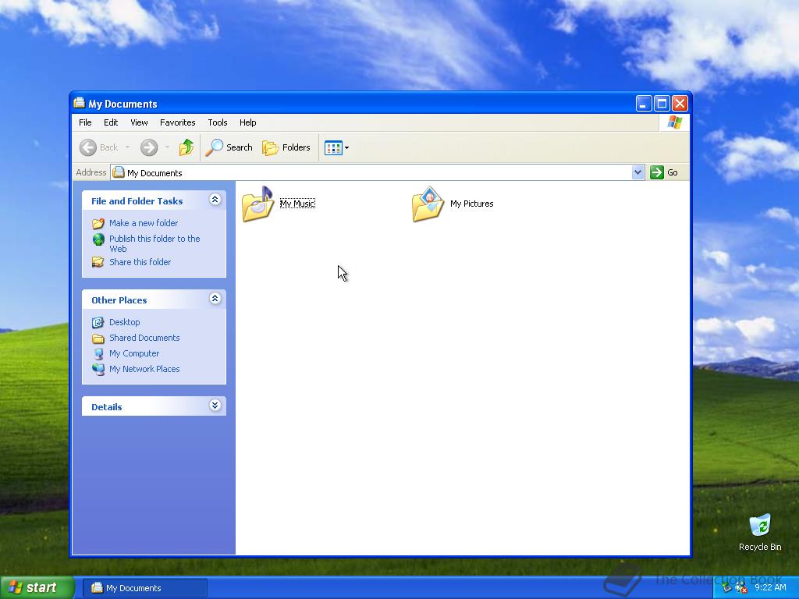The width and height of the screenshot is (799, 599).
Task: Open the Favorites menu
Action: coord(177,122)
